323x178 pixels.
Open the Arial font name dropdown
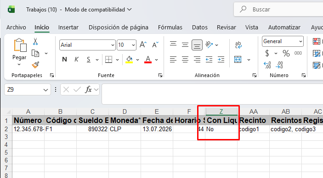[x=113, y=45]
